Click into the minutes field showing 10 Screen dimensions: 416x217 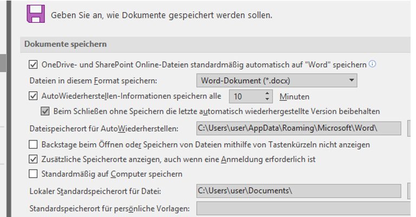point(245,97)
